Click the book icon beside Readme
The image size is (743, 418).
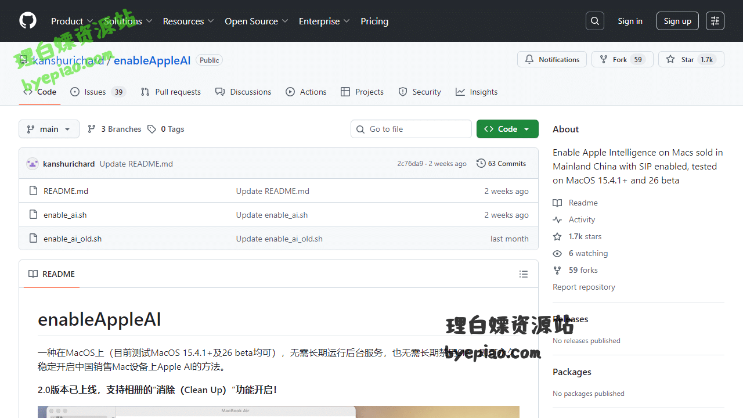pos(557,203)
